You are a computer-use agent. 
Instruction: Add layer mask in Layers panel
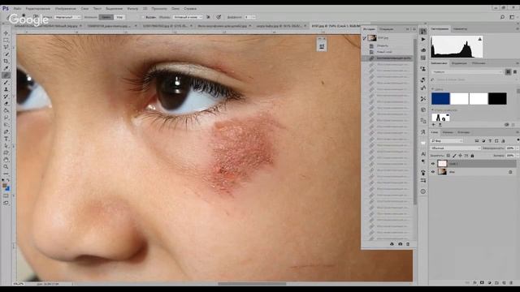tap(482, 283)
